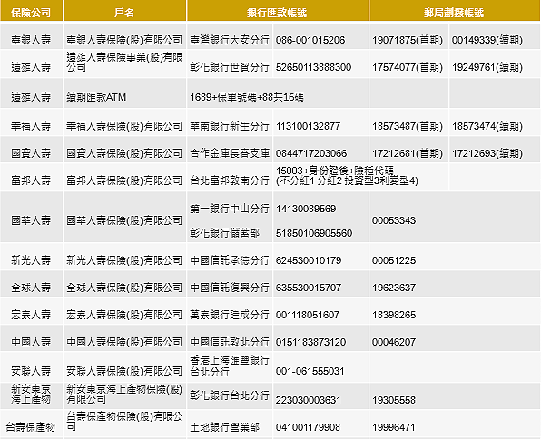Click postal account 18398265
This screenshot has height=439, width=541.
(394, 315)
